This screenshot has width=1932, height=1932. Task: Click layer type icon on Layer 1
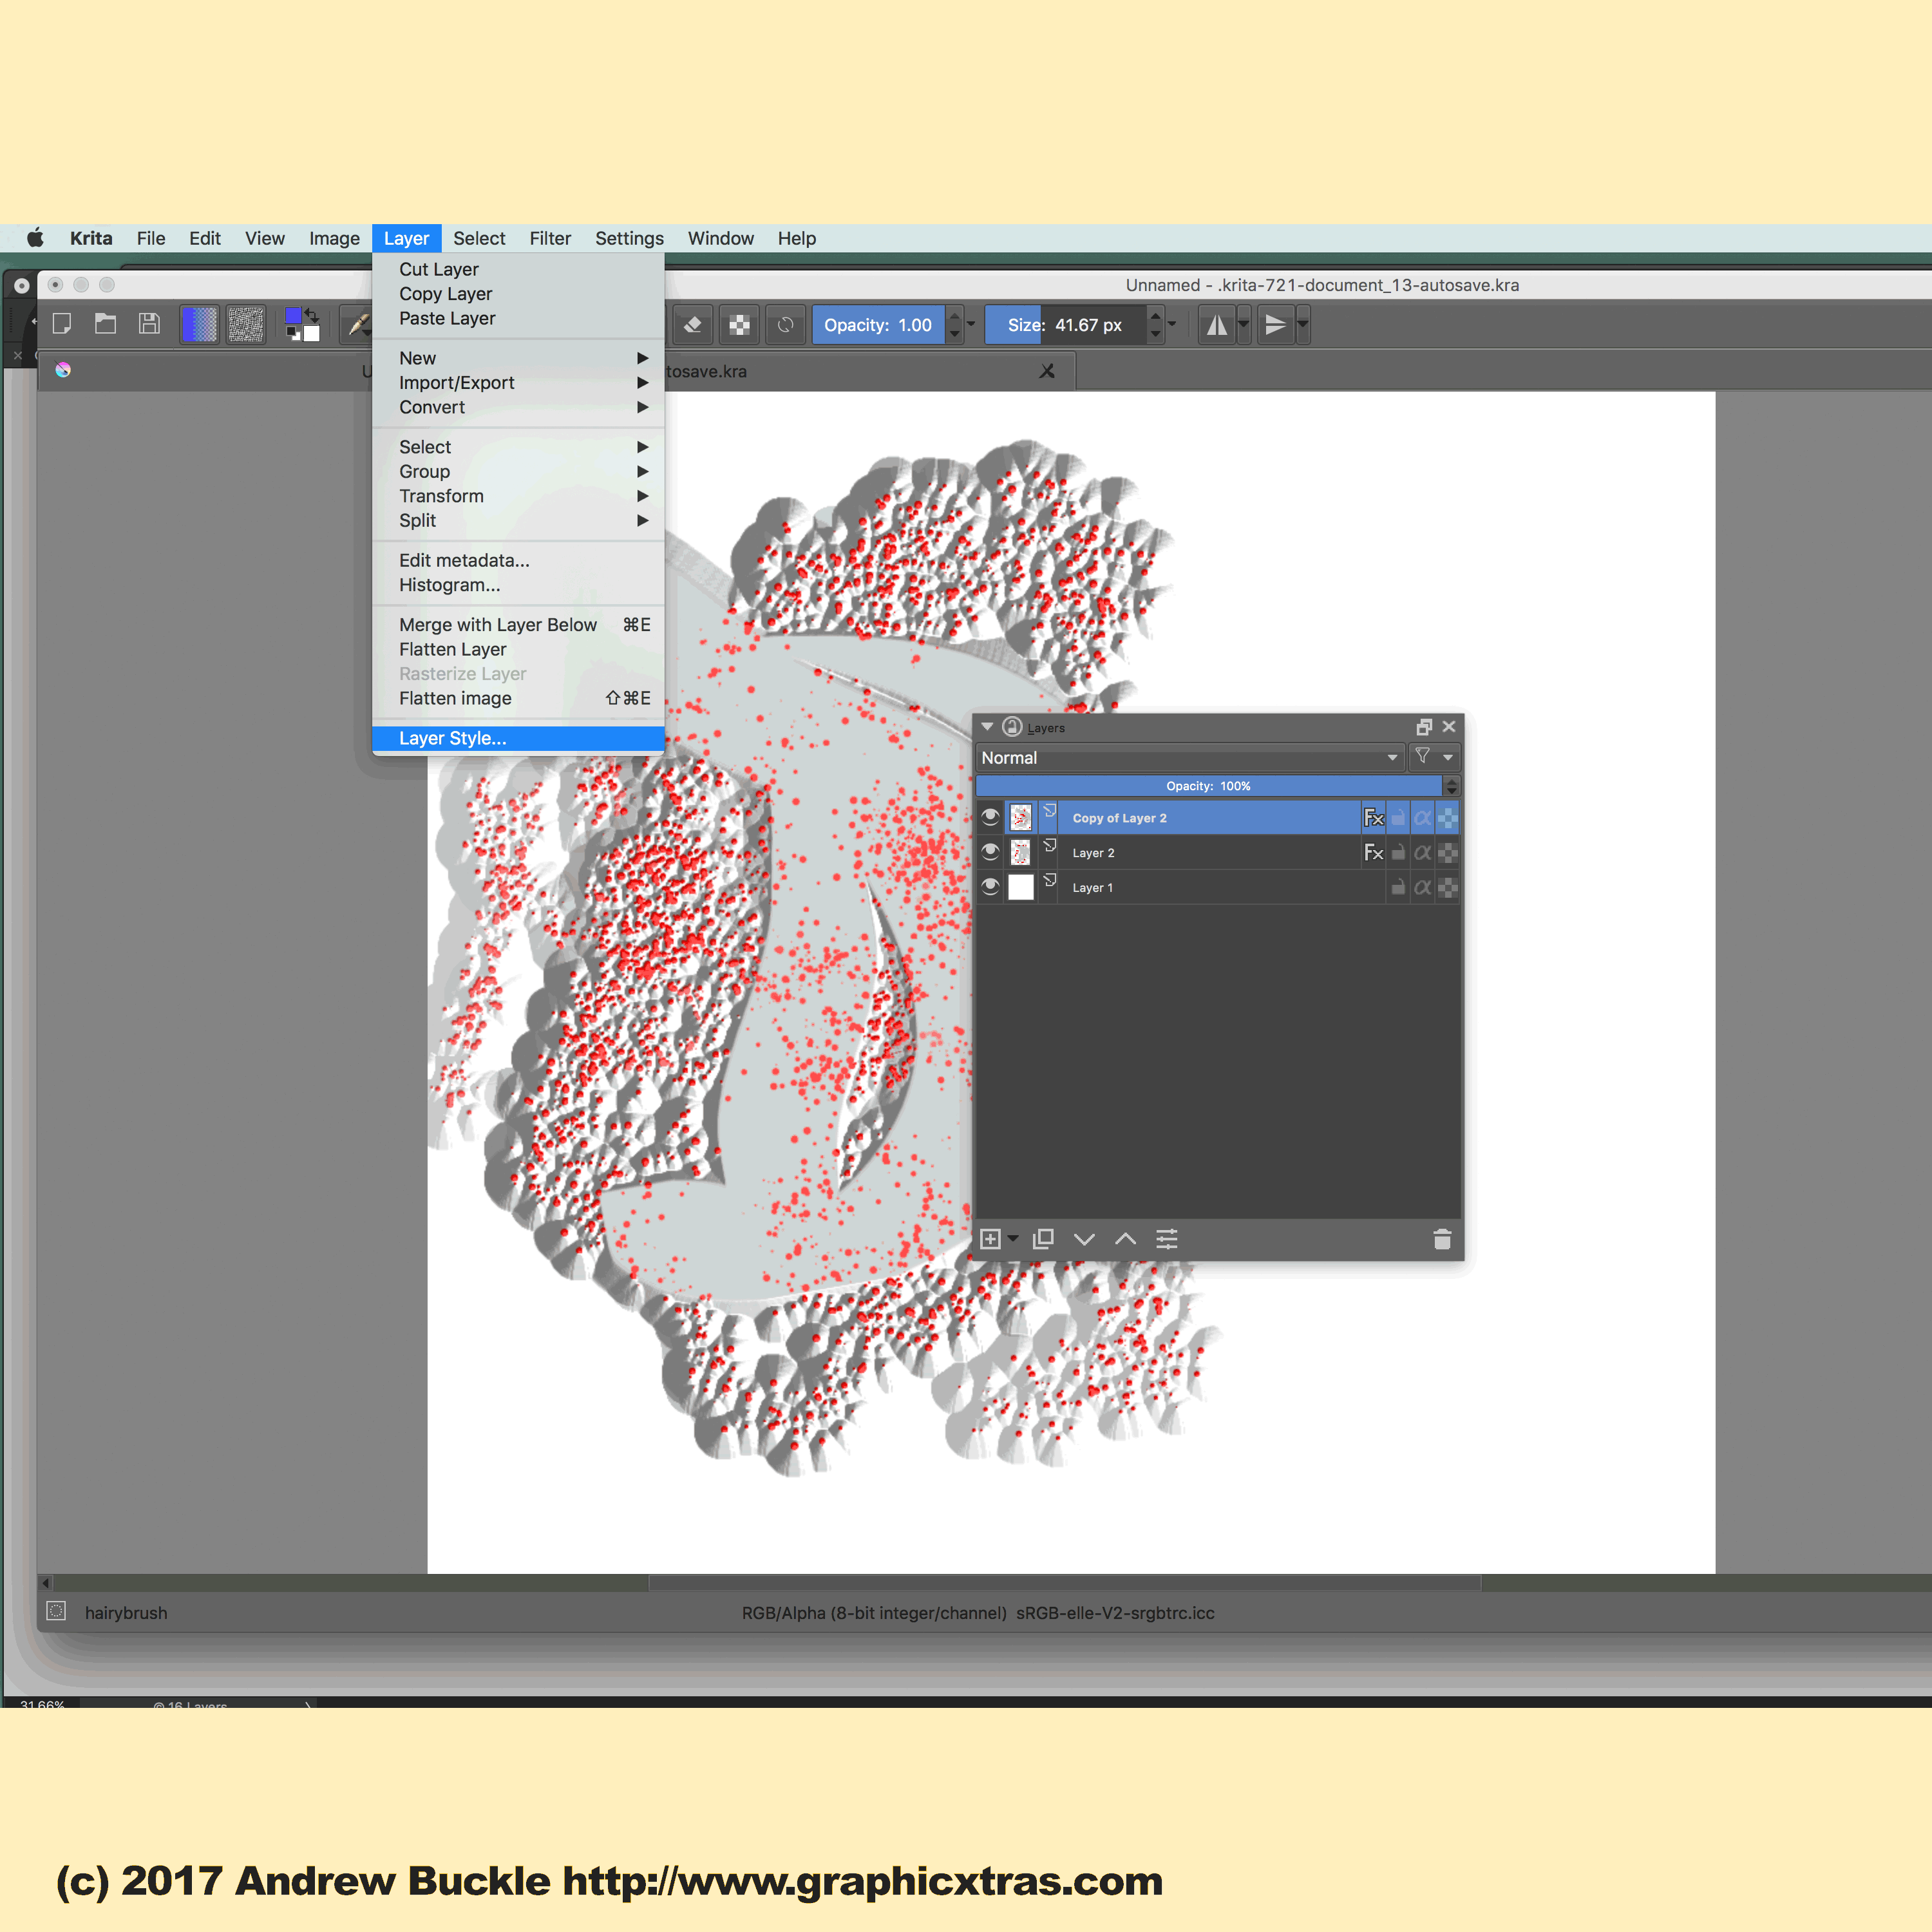point(1049,881)
